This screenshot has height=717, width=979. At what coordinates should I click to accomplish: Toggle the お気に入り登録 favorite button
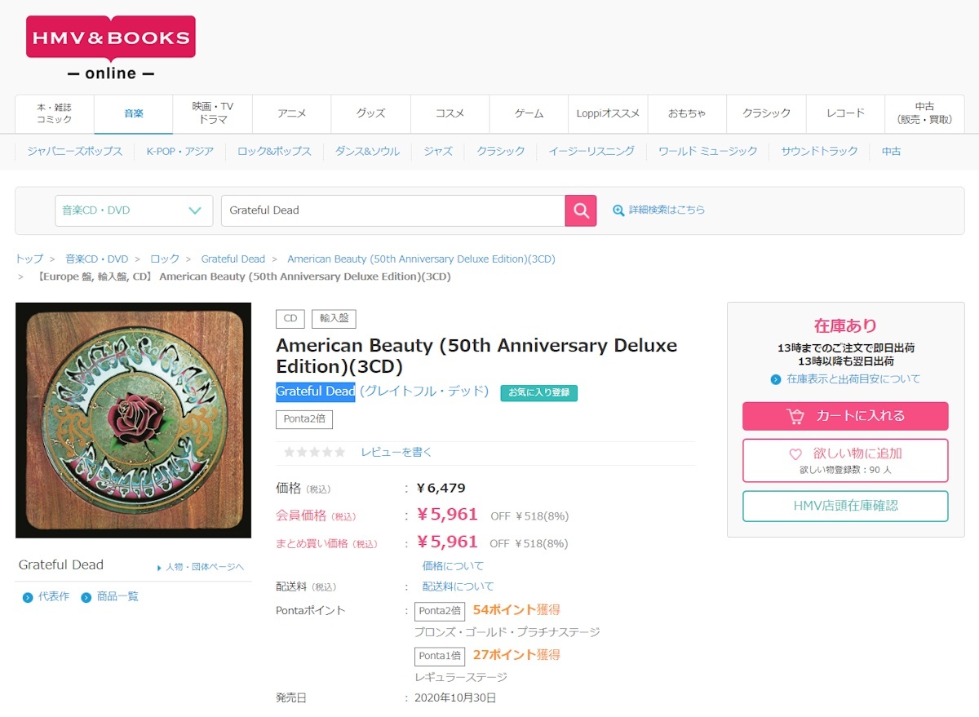click(x=538, y=392)
